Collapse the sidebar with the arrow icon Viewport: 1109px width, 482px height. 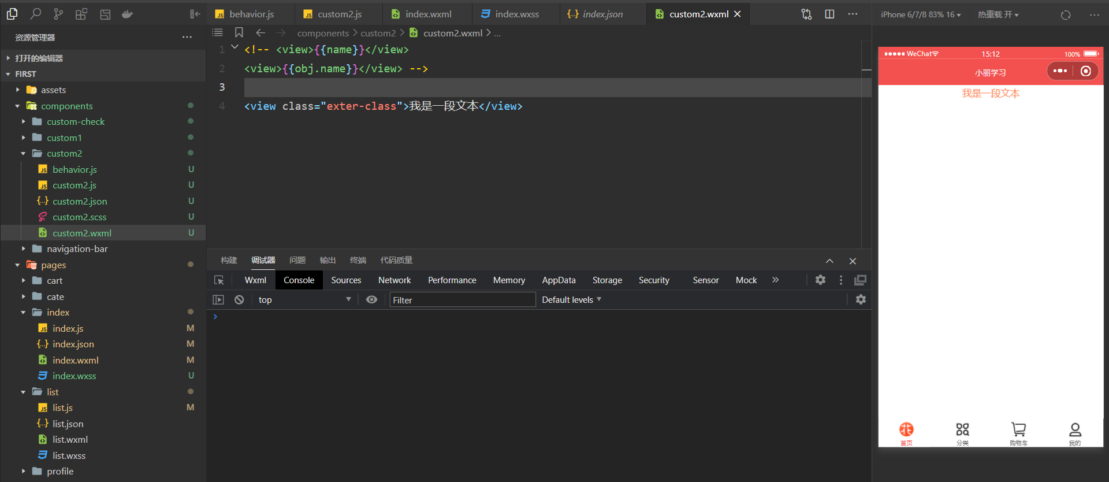coord(195,14)
